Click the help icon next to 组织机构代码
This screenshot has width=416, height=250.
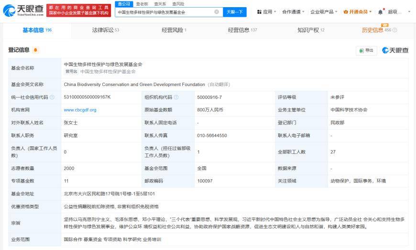176,98
